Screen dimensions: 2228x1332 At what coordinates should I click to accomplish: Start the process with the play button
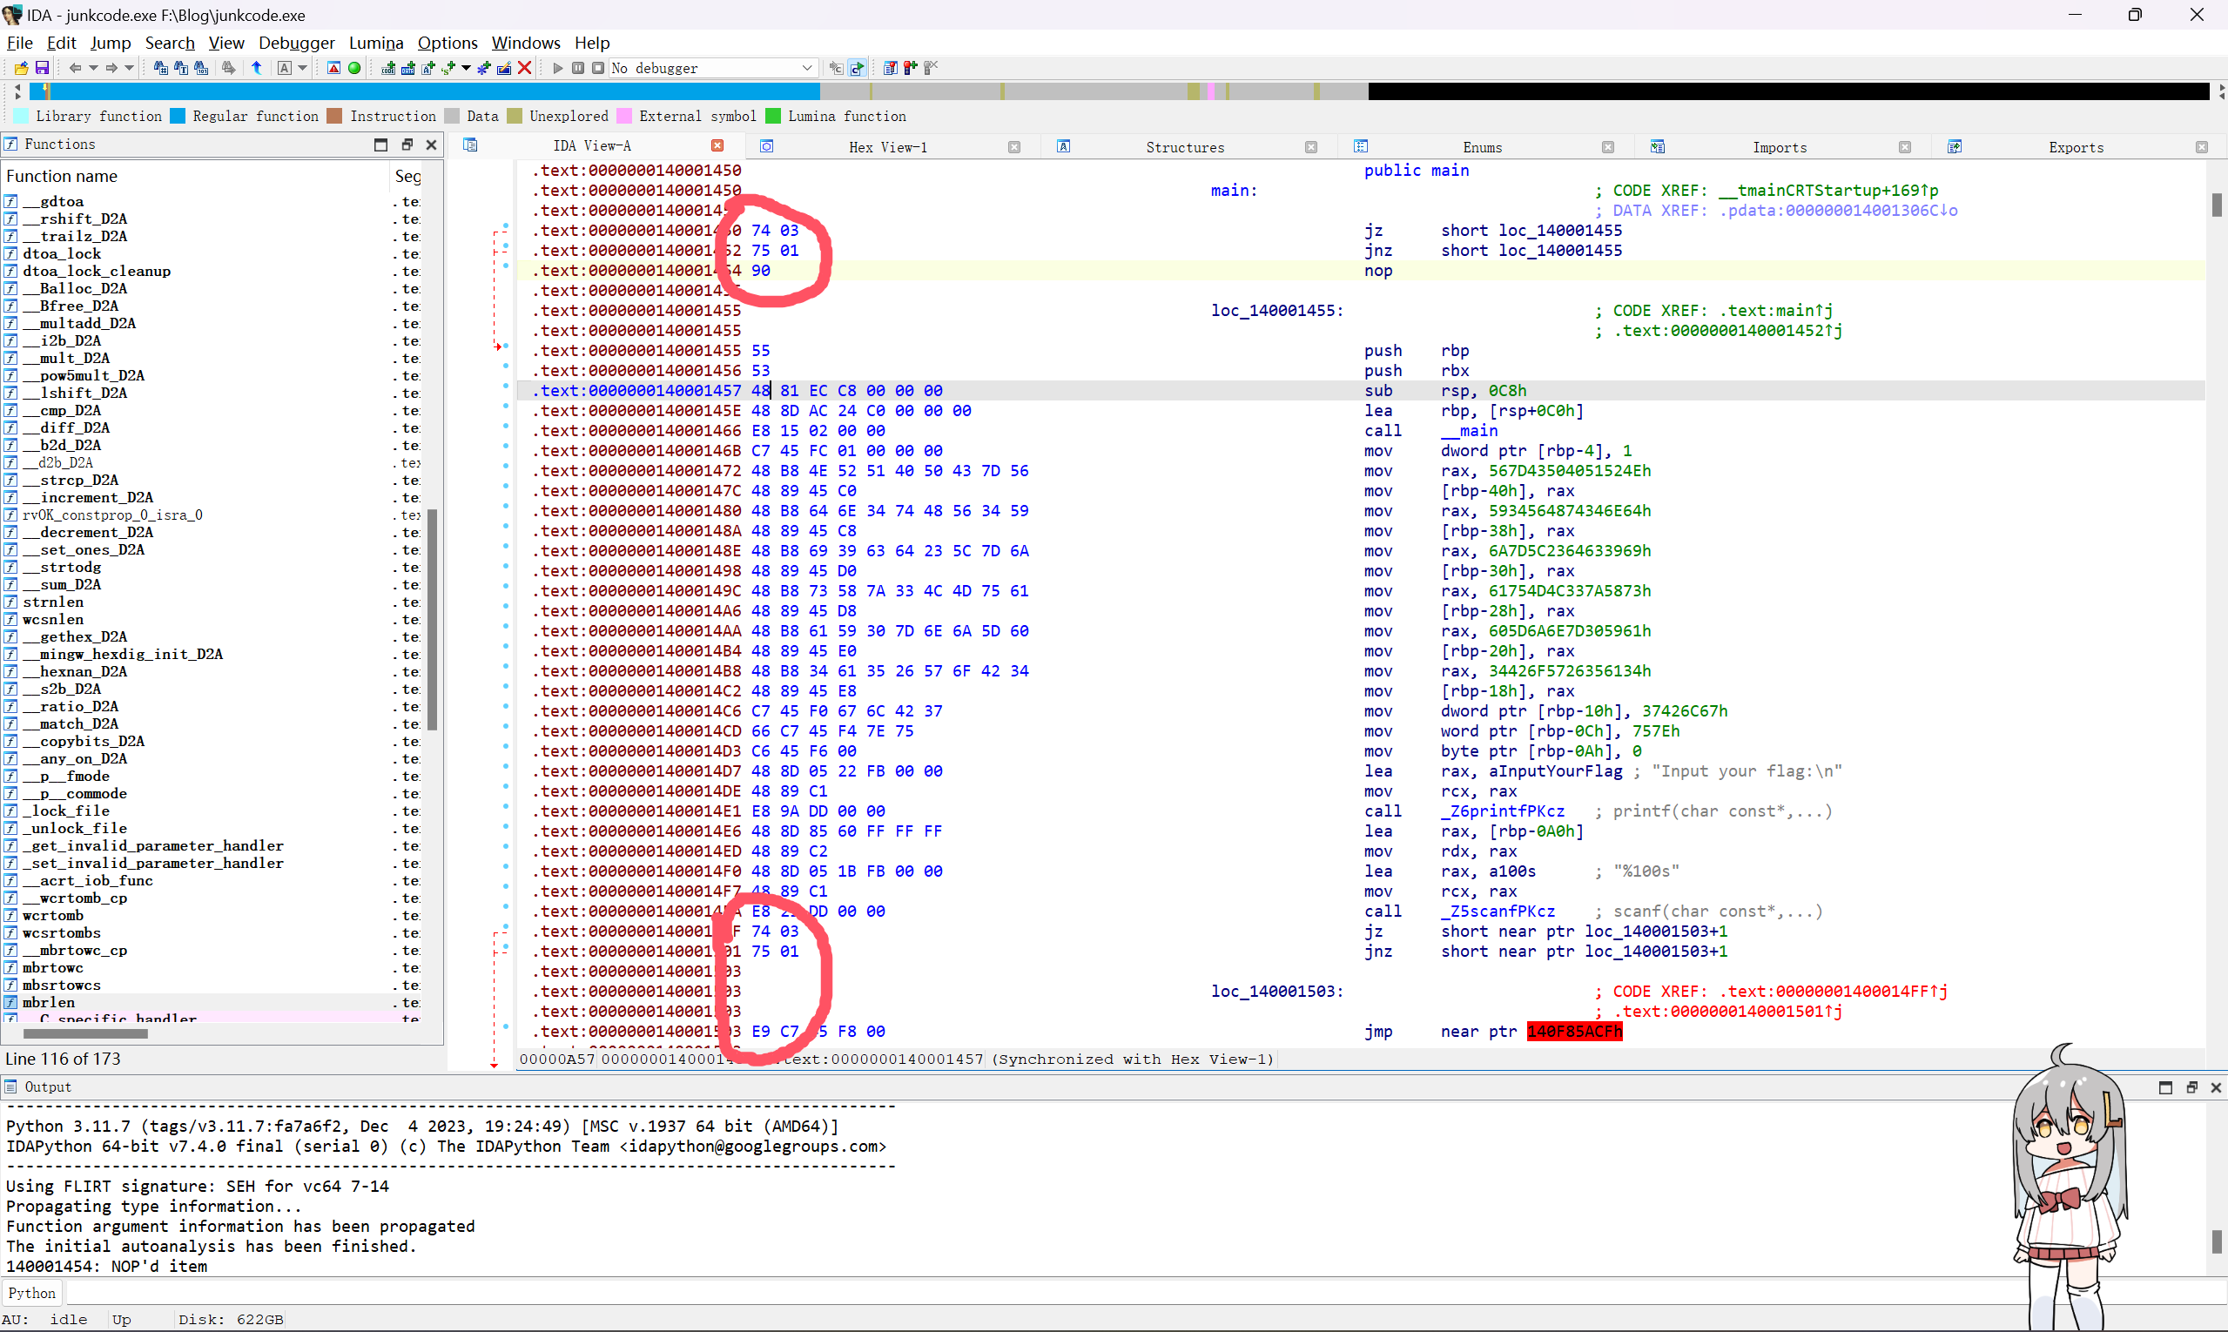click(x=557, y=68)
